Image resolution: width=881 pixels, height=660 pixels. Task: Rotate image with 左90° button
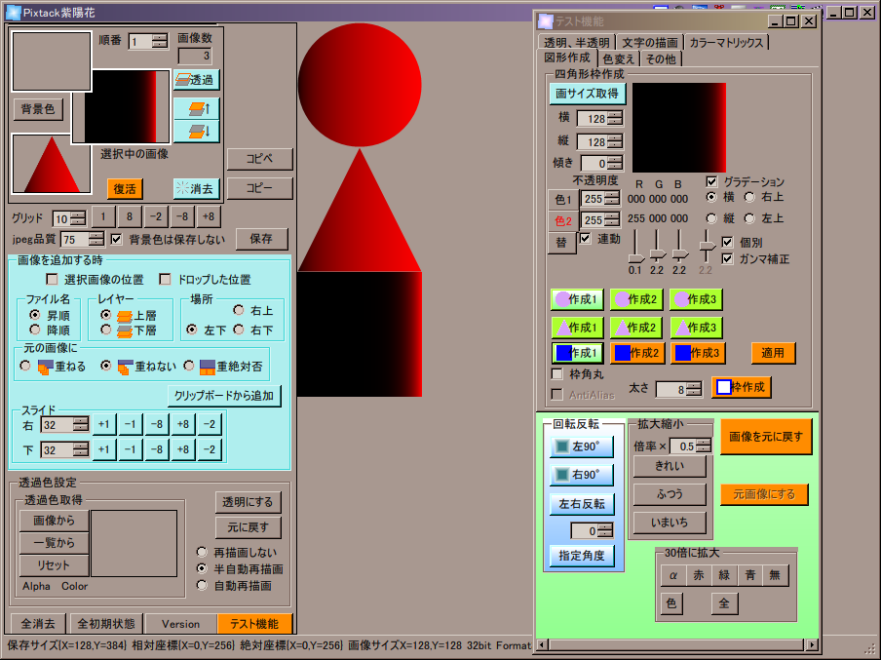click(582, 446)
